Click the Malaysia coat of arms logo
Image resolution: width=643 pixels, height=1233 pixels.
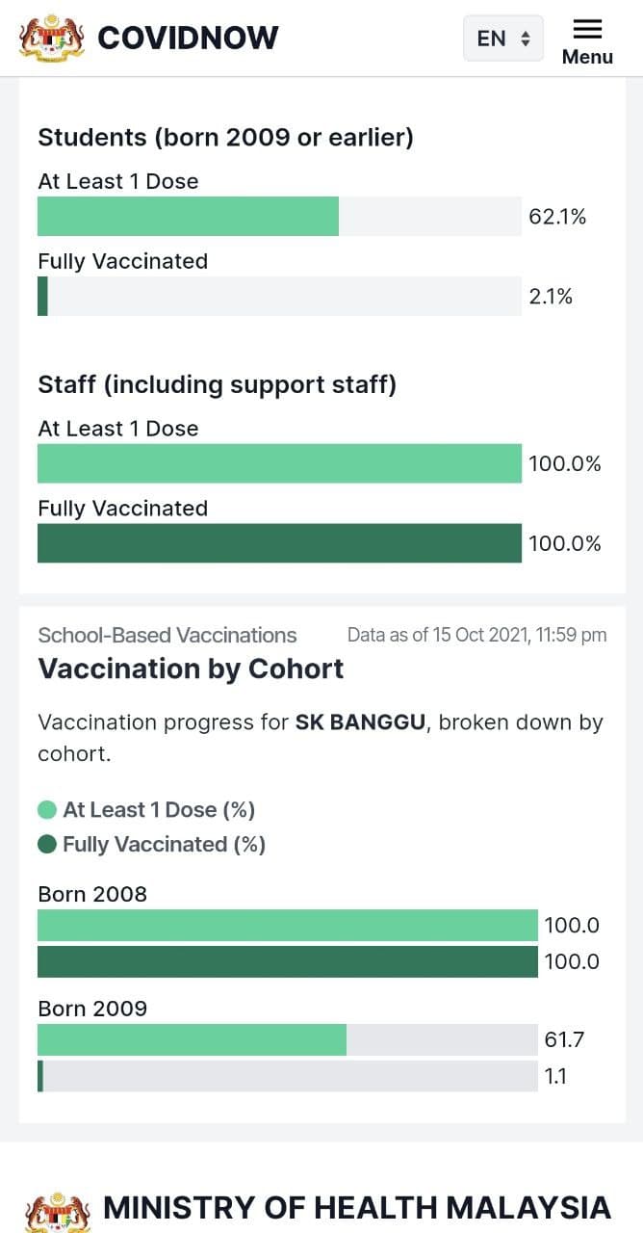point(52,39)
